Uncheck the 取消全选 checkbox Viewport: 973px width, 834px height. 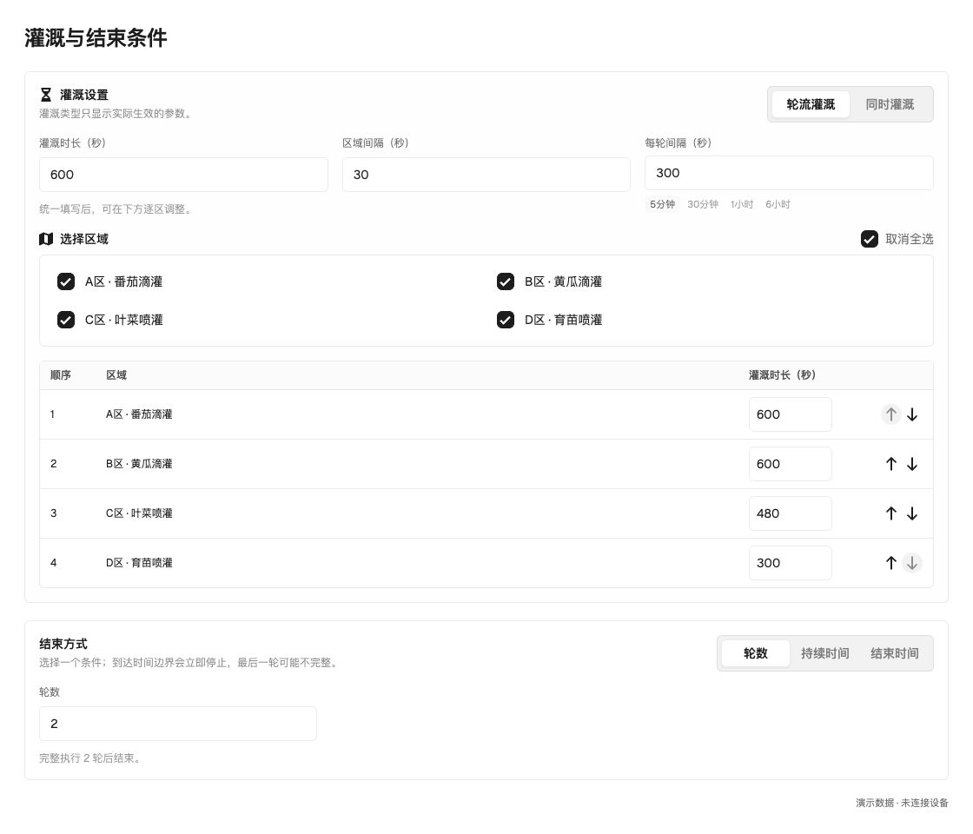[x=870, y=239]
